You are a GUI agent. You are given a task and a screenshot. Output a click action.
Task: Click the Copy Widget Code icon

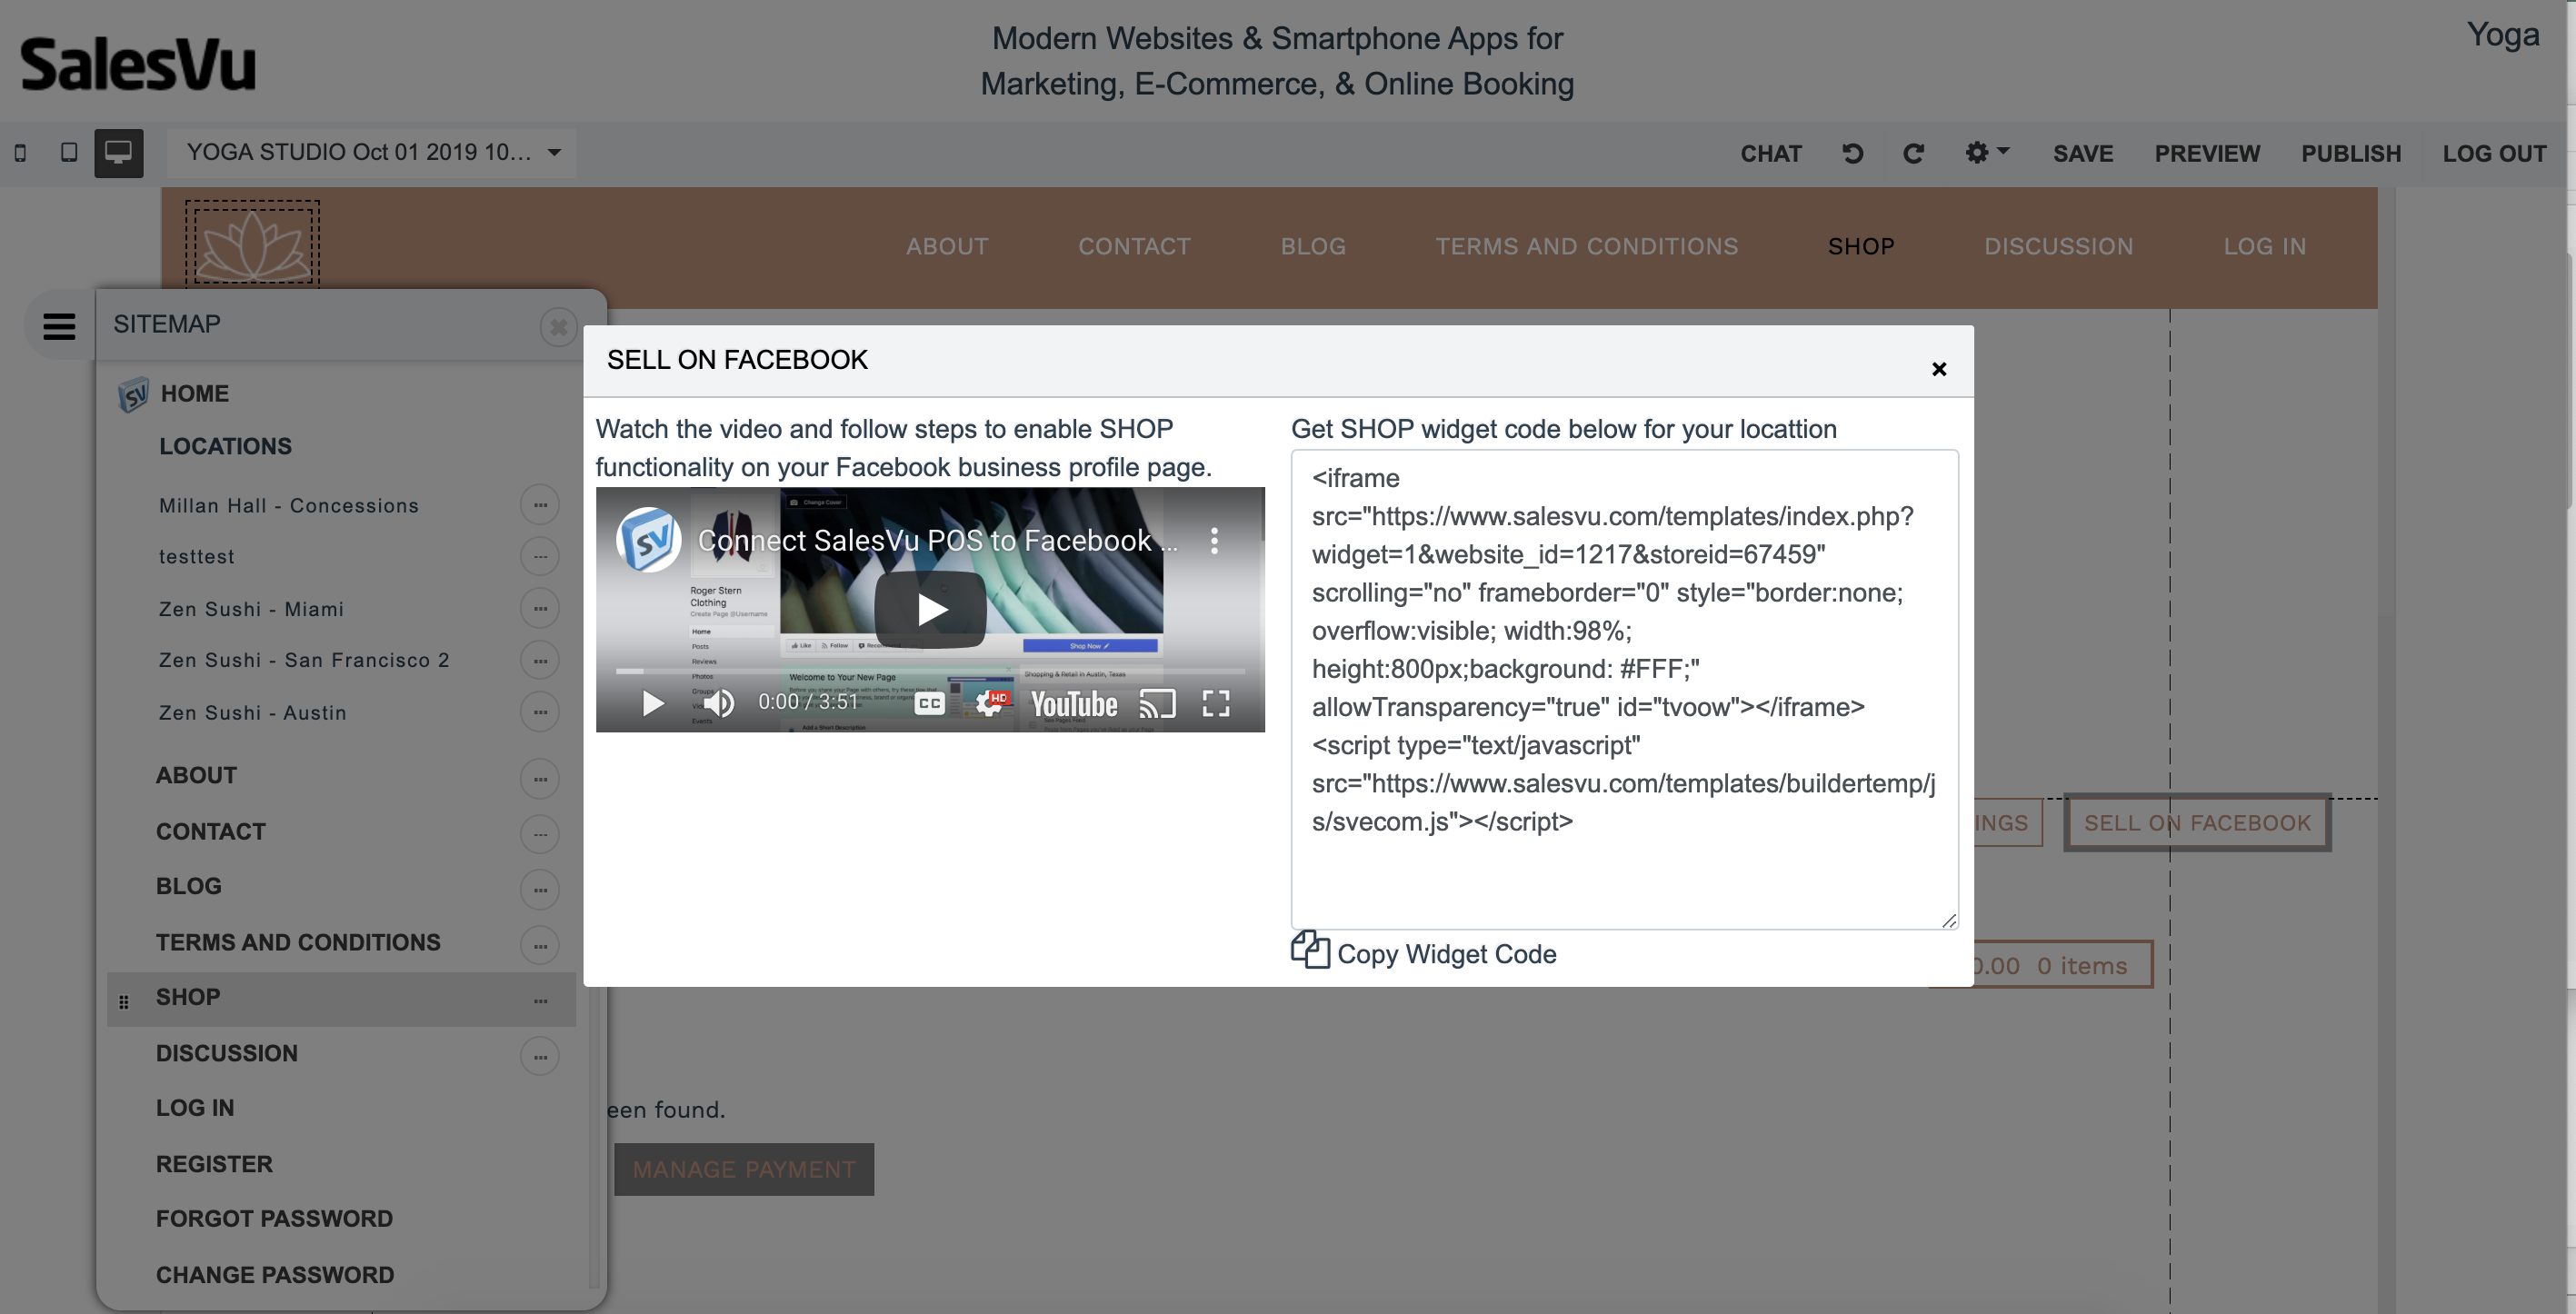click(x=1310, y=951)
